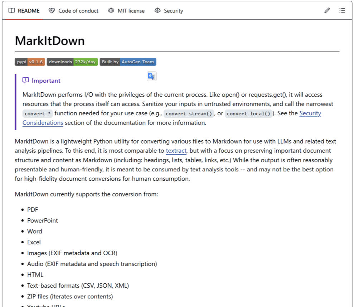Click the Google Translate floating icon
This screenshot has width=354, height=307.
[x=151, y=76]
